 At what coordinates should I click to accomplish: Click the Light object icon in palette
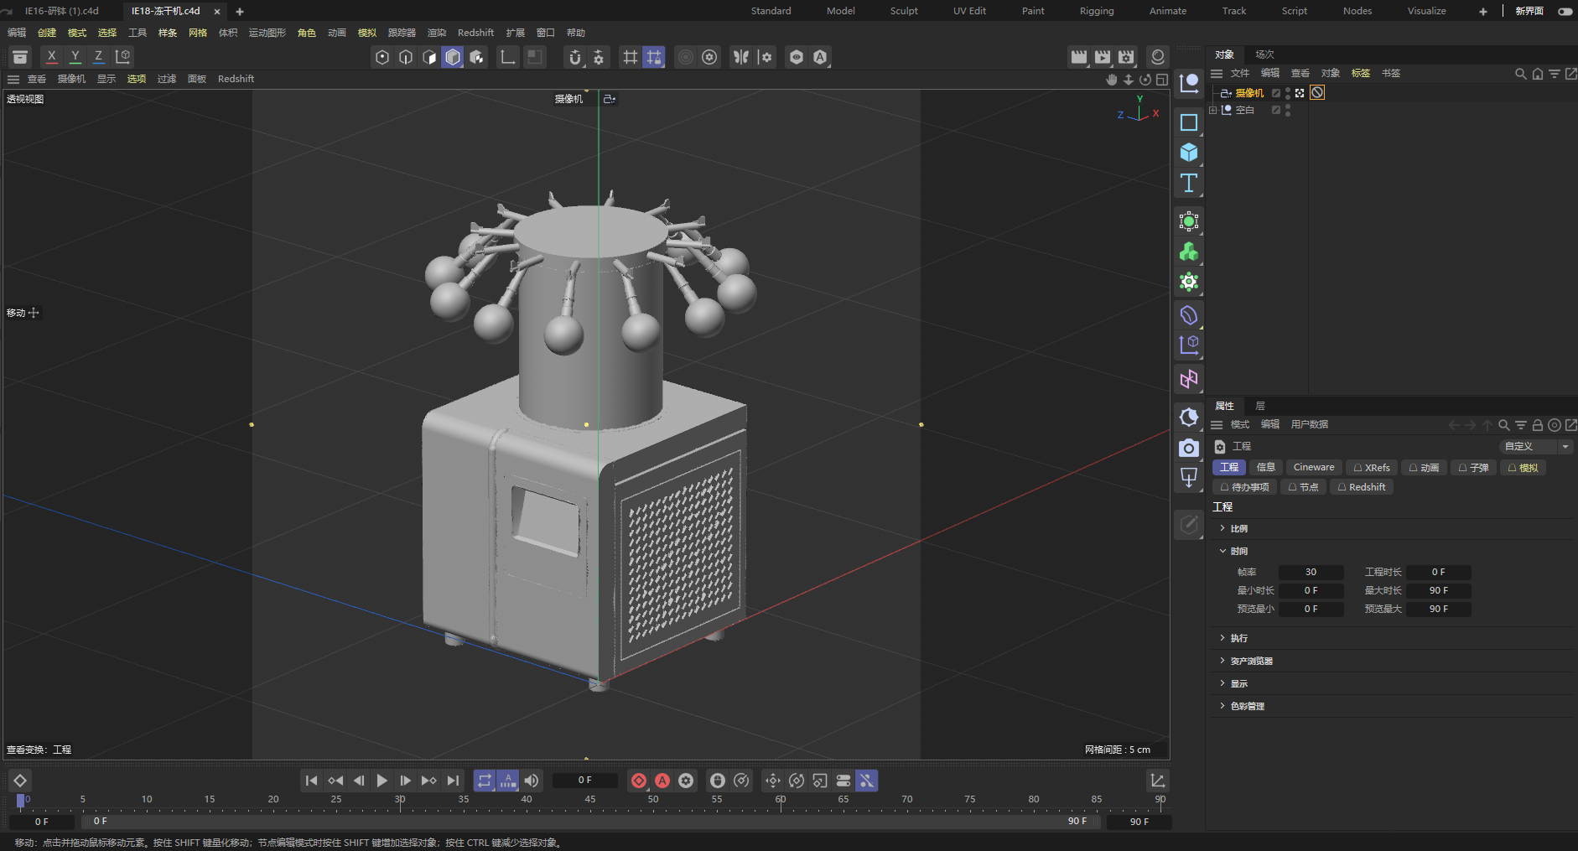(1189, 478)
